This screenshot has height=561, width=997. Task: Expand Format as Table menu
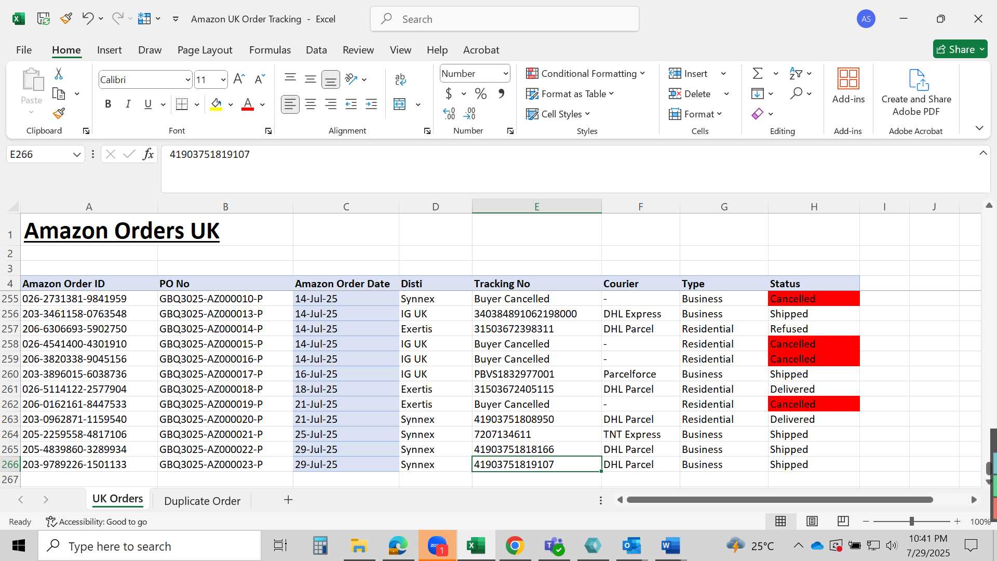pos(570,94)
